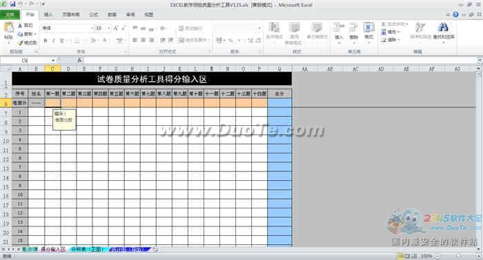Open the font size dropdown
Viewport: 483px width, 260px height.
click(109, 28)
